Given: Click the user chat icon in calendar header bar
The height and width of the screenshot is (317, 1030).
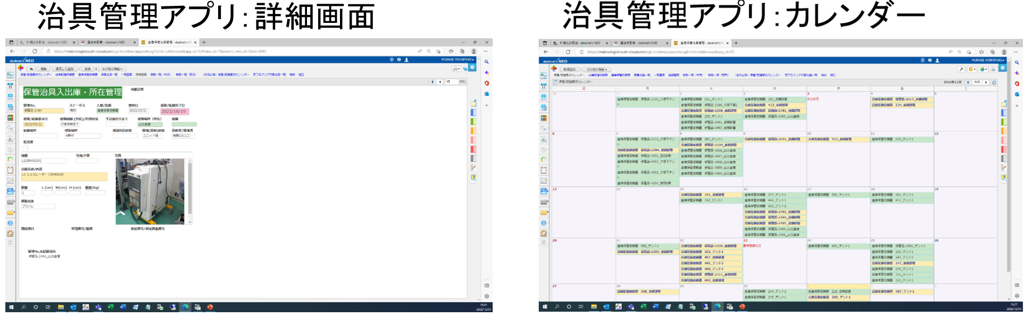Looking at the screenshot, I should [x=930, y=60].
